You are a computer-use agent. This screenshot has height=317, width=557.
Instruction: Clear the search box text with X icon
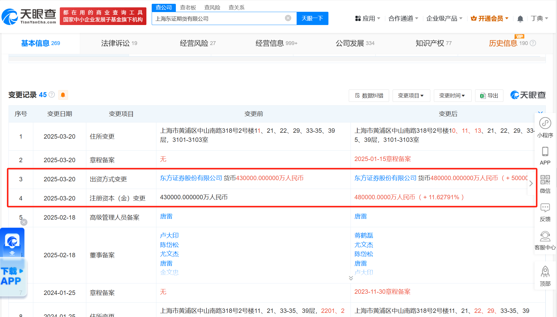point(288,18)
